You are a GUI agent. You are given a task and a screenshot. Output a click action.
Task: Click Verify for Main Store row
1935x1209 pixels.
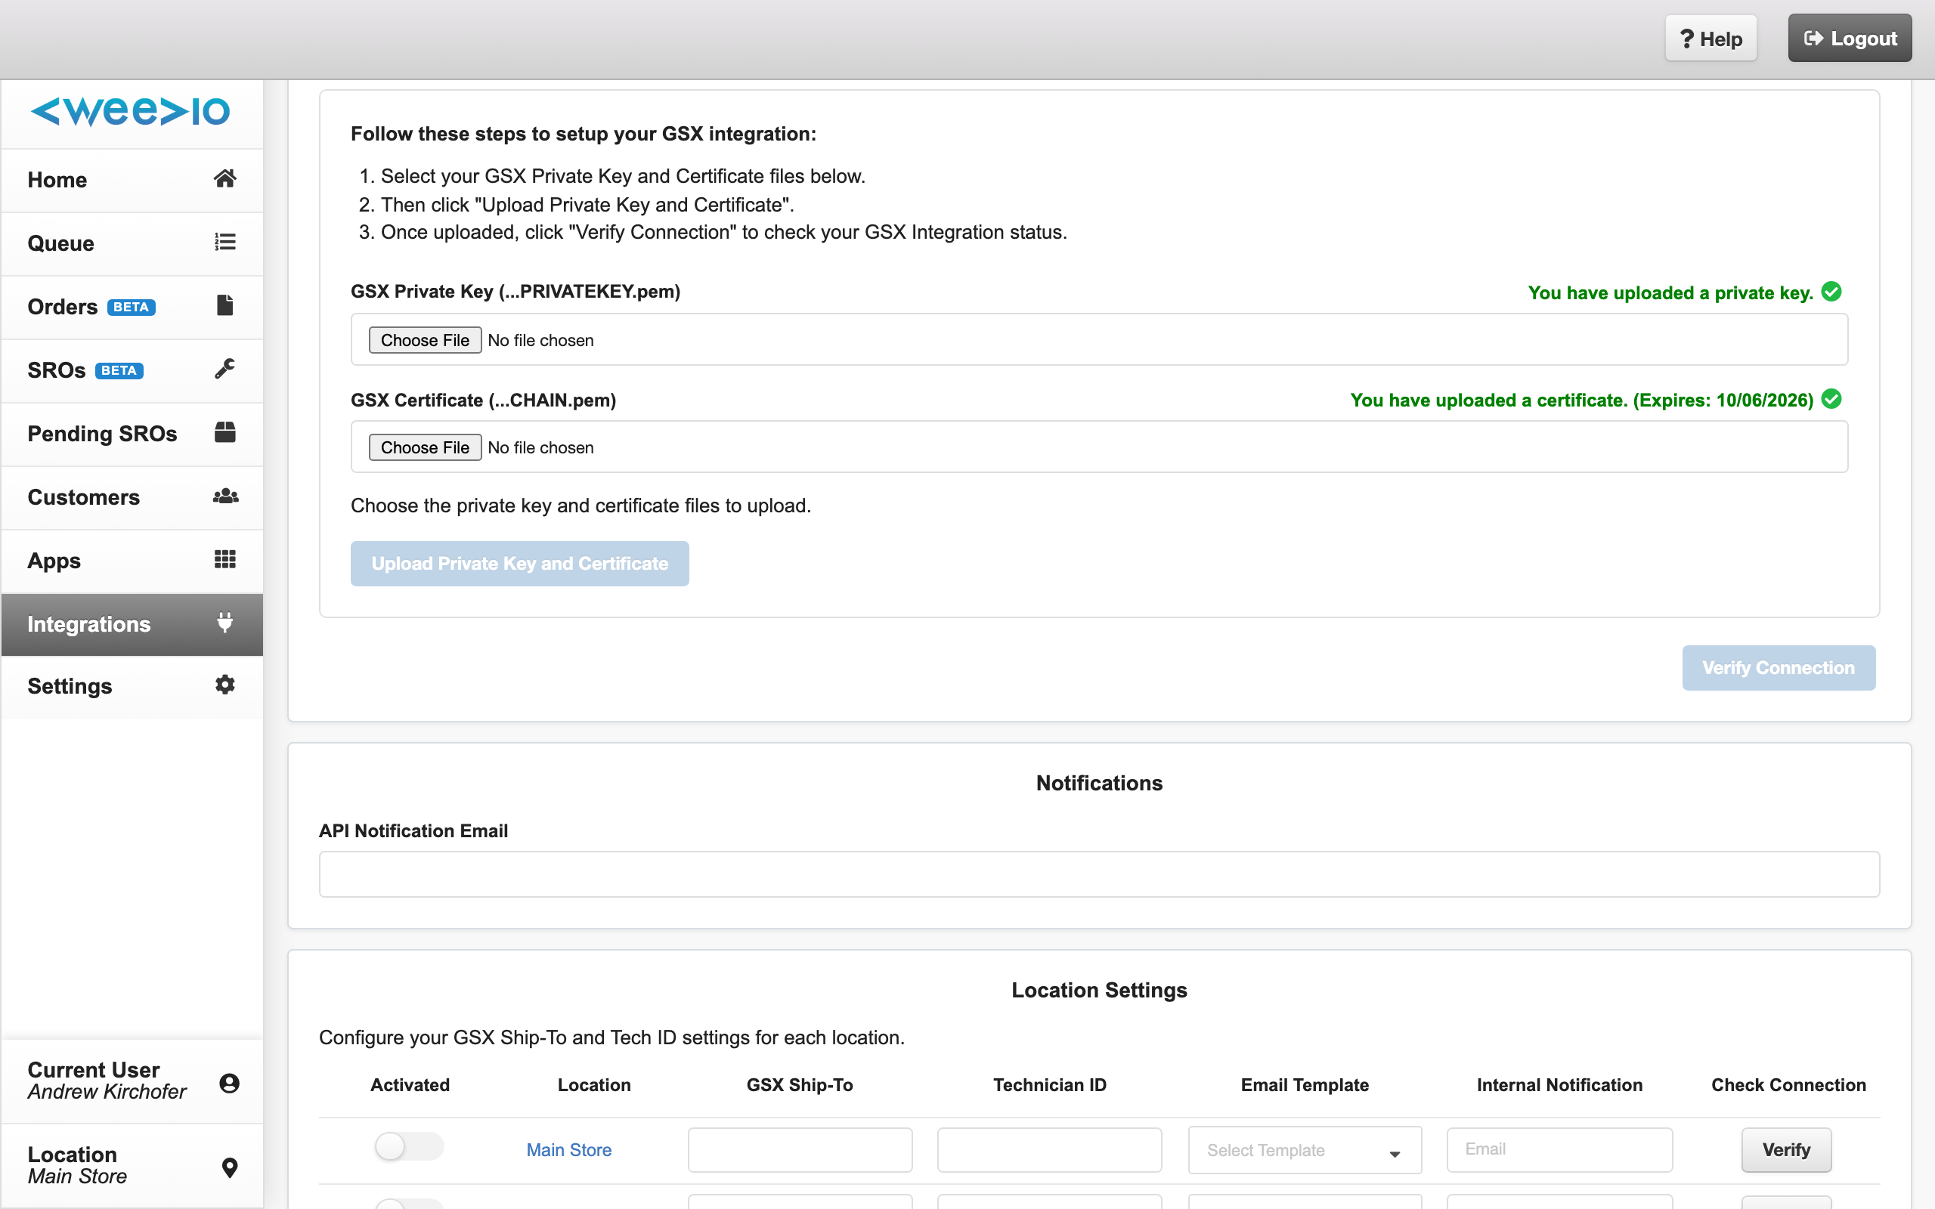(x=1786, y=1150)
